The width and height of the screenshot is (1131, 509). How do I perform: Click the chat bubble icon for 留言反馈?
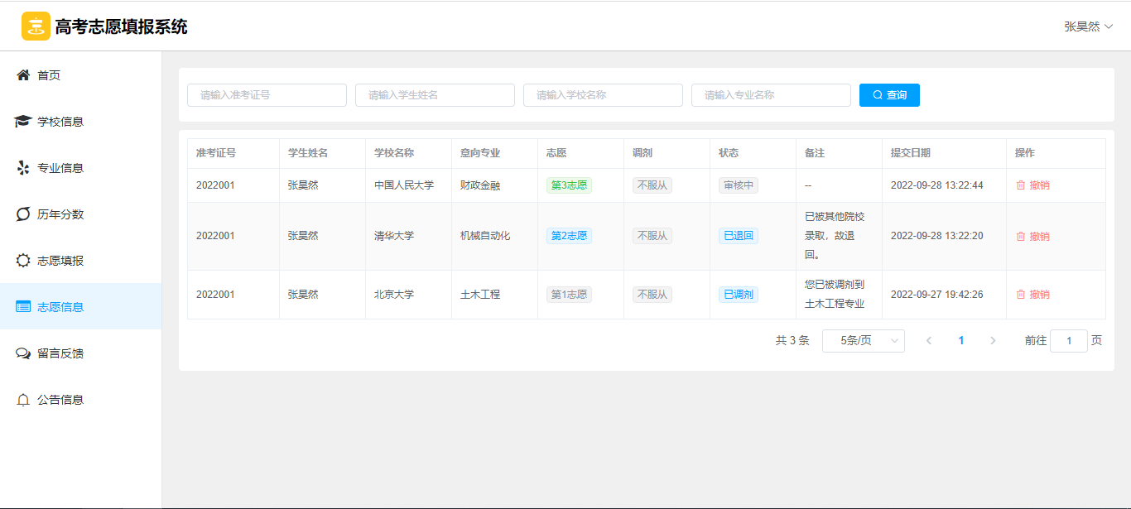(23, 353)
